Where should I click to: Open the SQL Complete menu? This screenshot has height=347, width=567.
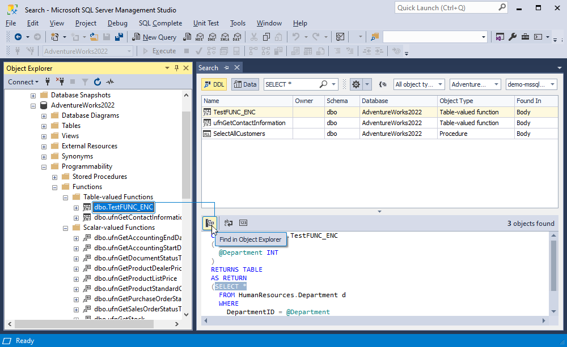coord(160,23)
